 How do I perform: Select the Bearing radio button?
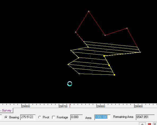pos(6,117)
